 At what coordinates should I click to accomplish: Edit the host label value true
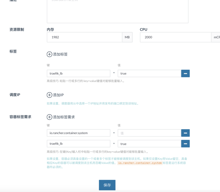click(x=150, y=73)
